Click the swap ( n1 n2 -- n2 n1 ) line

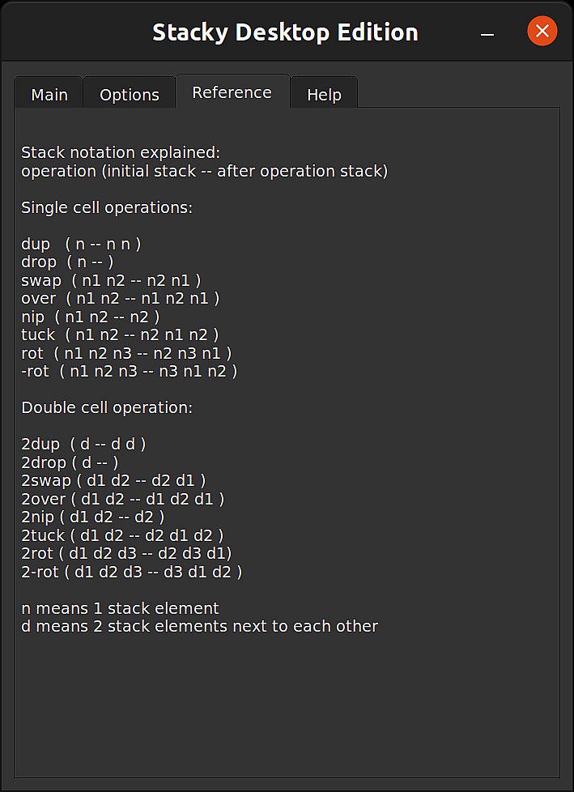click(x=111, y=280)
